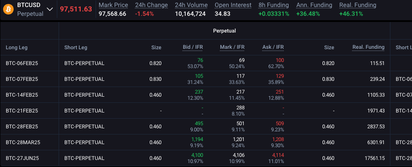Expand the BTCUSD Perpetual instrument dropdown
This screenshot has height=167, width=412.
(x=50, y=9)
